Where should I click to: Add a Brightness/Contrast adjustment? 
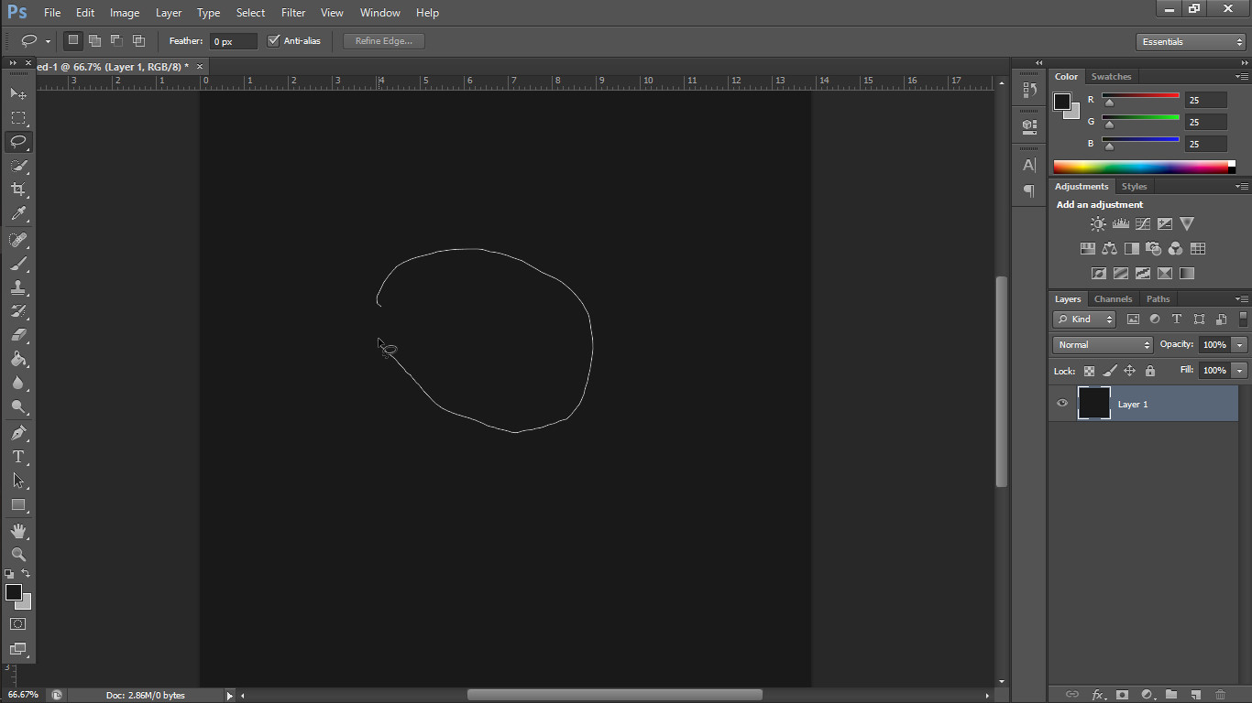tap(1098, 223)
